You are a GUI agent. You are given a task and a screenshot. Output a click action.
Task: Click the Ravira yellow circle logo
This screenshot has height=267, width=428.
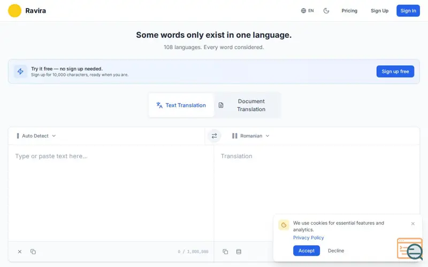pyautogui.click(x=15, y=11)
